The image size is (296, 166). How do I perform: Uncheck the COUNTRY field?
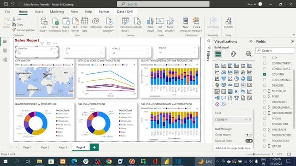click(x=265, y=74)
